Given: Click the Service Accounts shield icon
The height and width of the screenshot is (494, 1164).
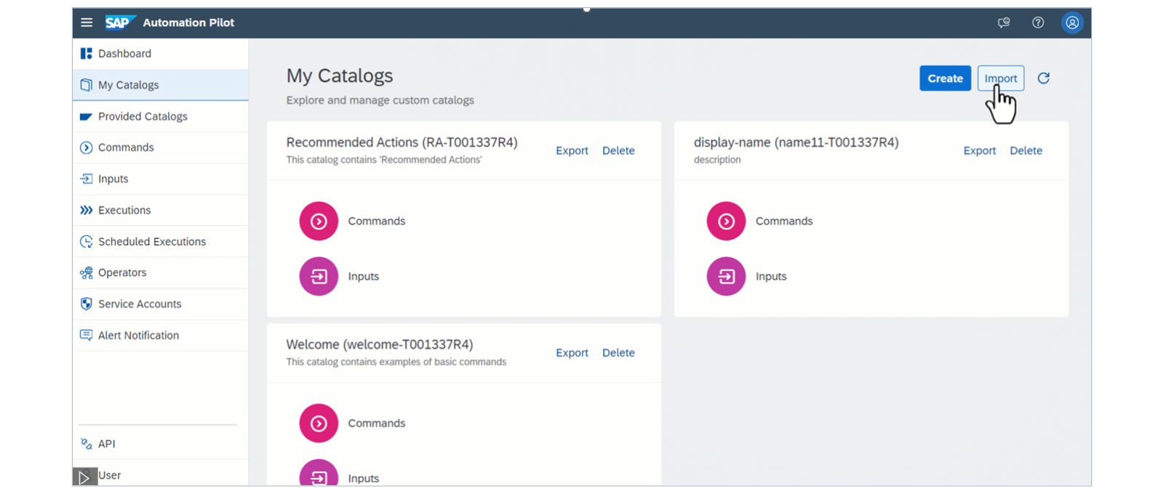Looking at the screenshot, I should pyautogui.click(x=86, y=304).
